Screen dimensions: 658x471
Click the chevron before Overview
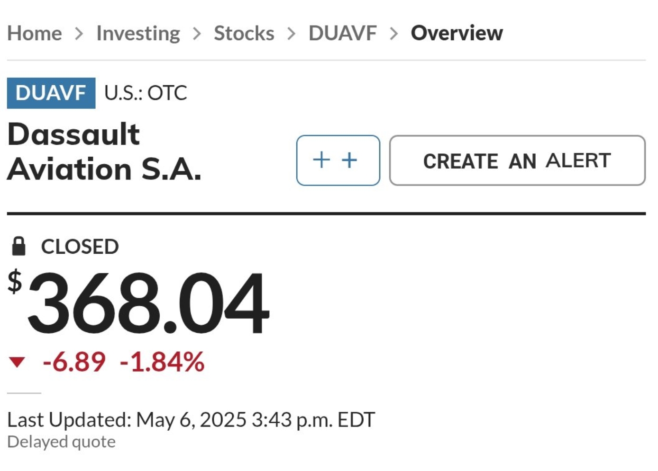393,34
